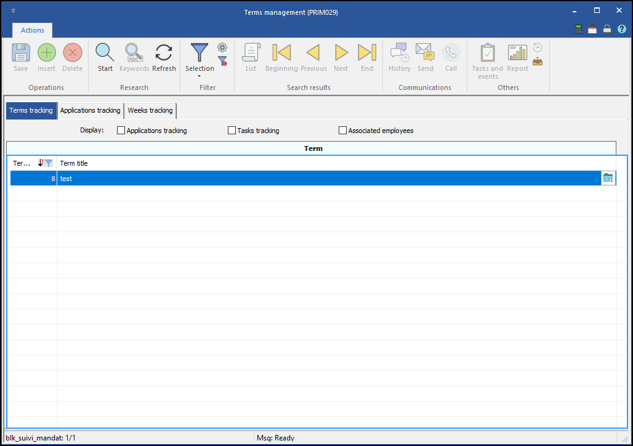Click the 'Ter...' column header text
Image resolution: width=633 pixels, height=446 pixels.
22,163
